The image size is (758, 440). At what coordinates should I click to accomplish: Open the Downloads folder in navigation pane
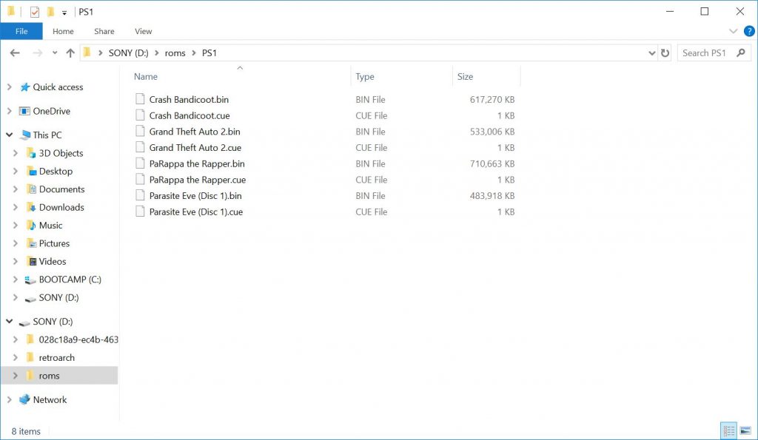tap(61, 207)
